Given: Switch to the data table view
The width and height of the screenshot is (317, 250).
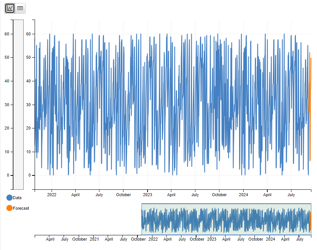Looking at the screenshot, I should tap(20, 8).
